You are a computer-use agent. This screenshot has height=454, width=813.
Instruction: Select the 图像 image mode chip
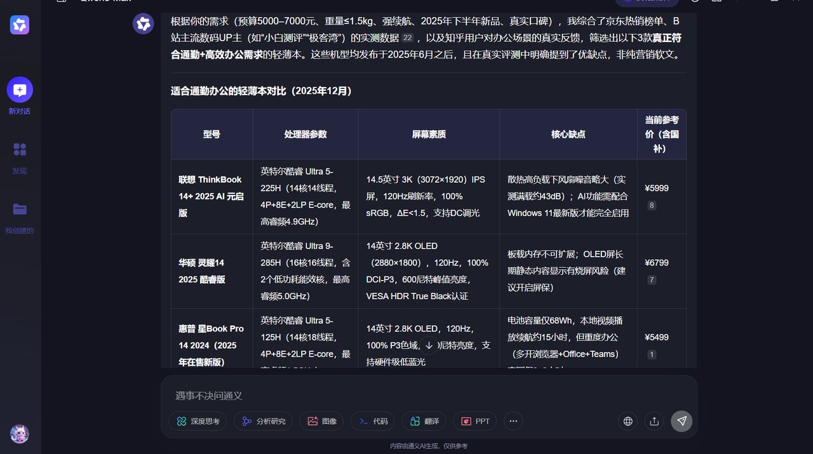(x=321, y=421)
